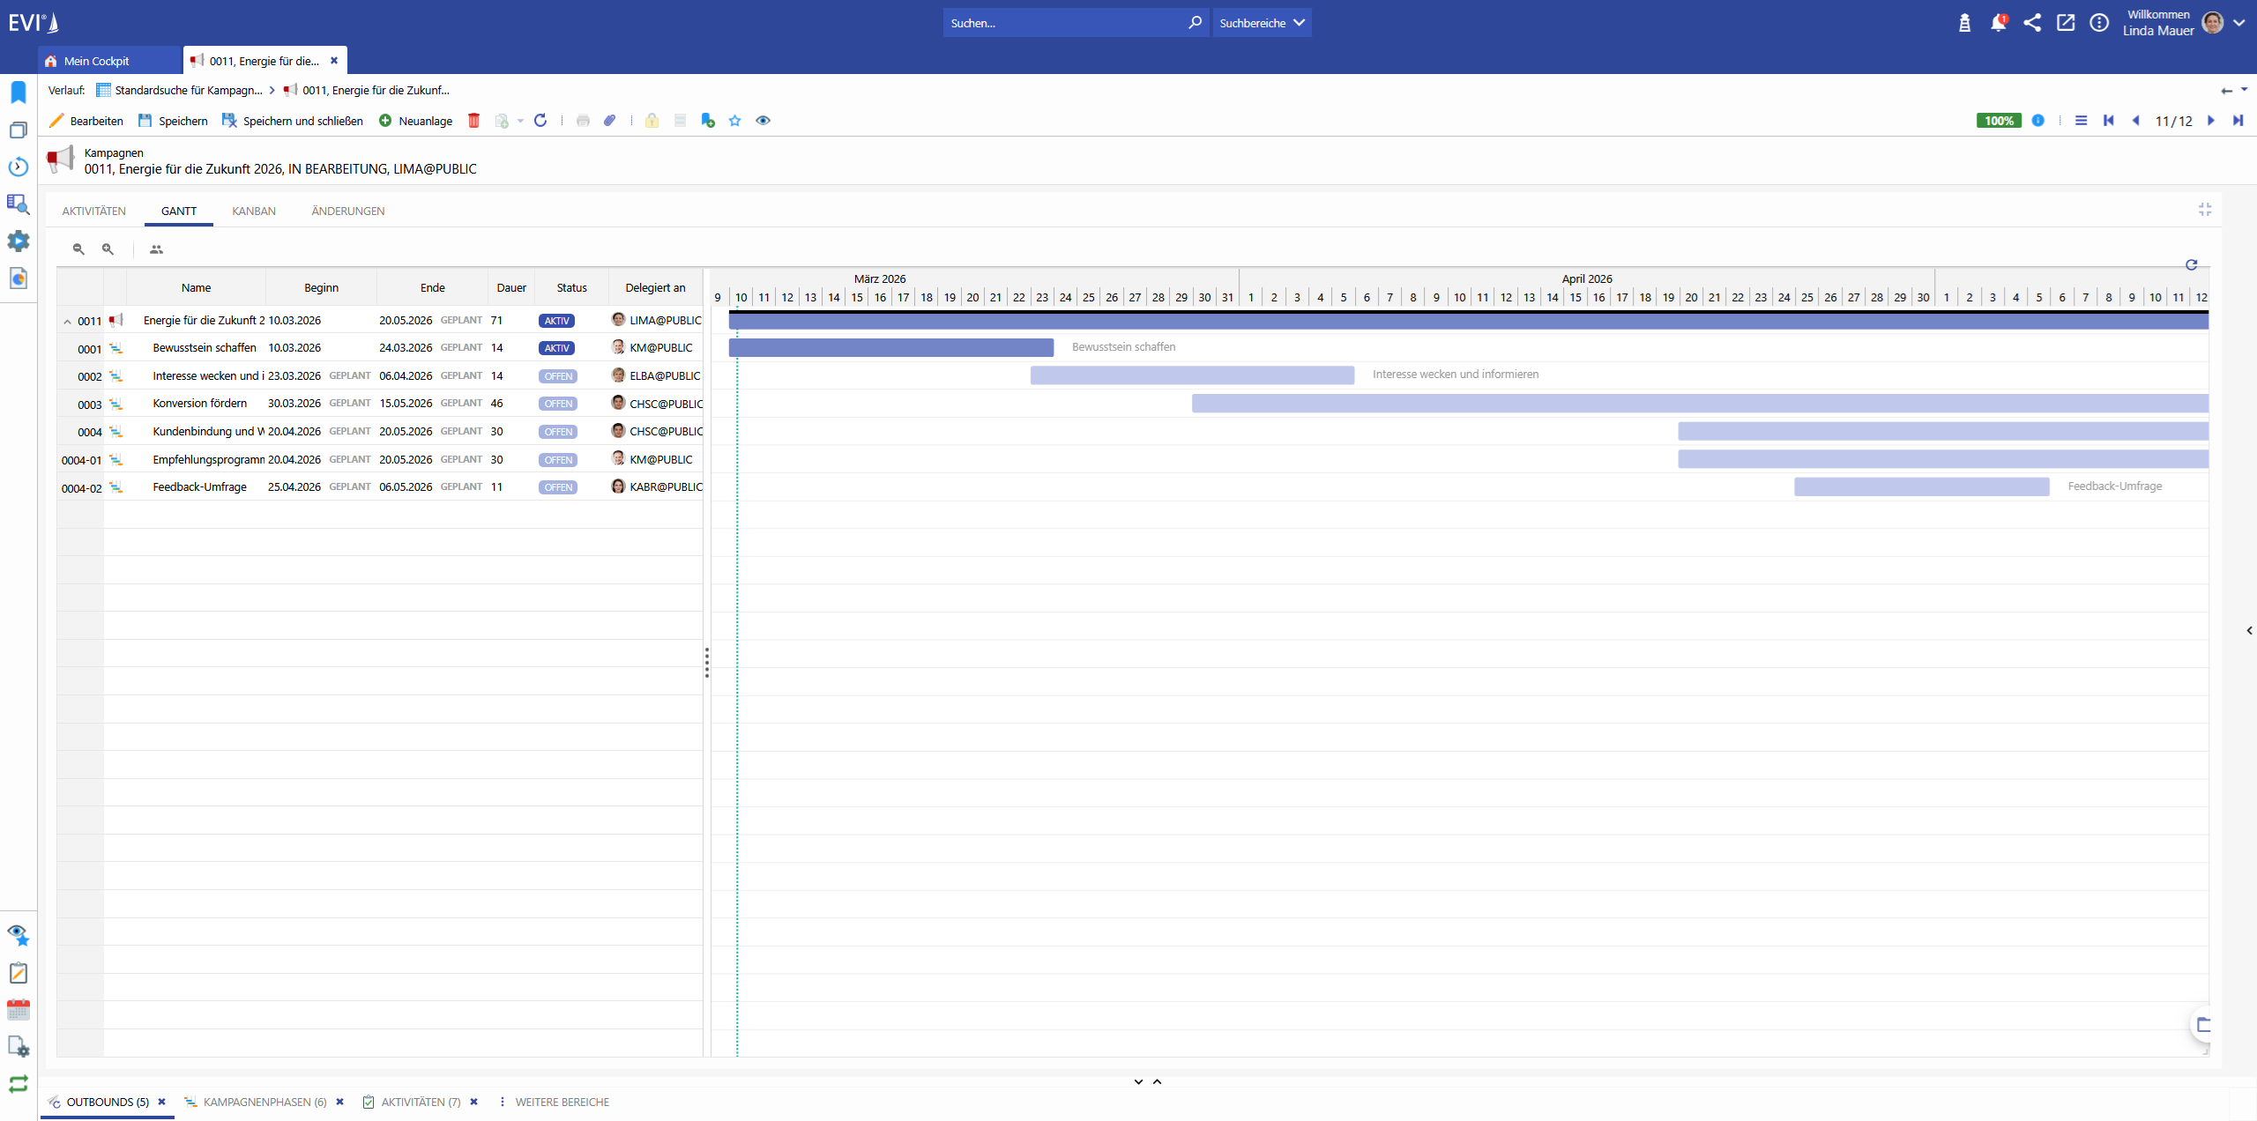Click the paperclip attachment icon
The image size is (2257, 1121).
[609, 121]
